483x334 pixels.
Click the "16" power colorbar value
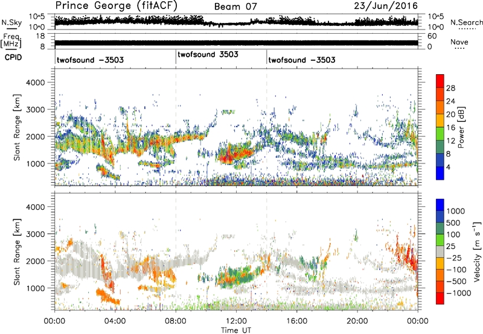(450, 128)
